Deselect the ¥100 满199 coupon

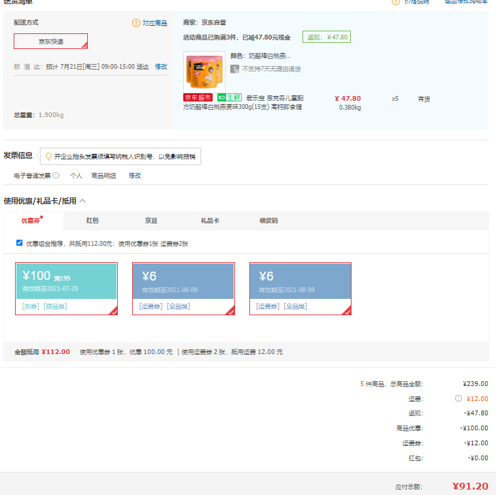click(67, 289)
